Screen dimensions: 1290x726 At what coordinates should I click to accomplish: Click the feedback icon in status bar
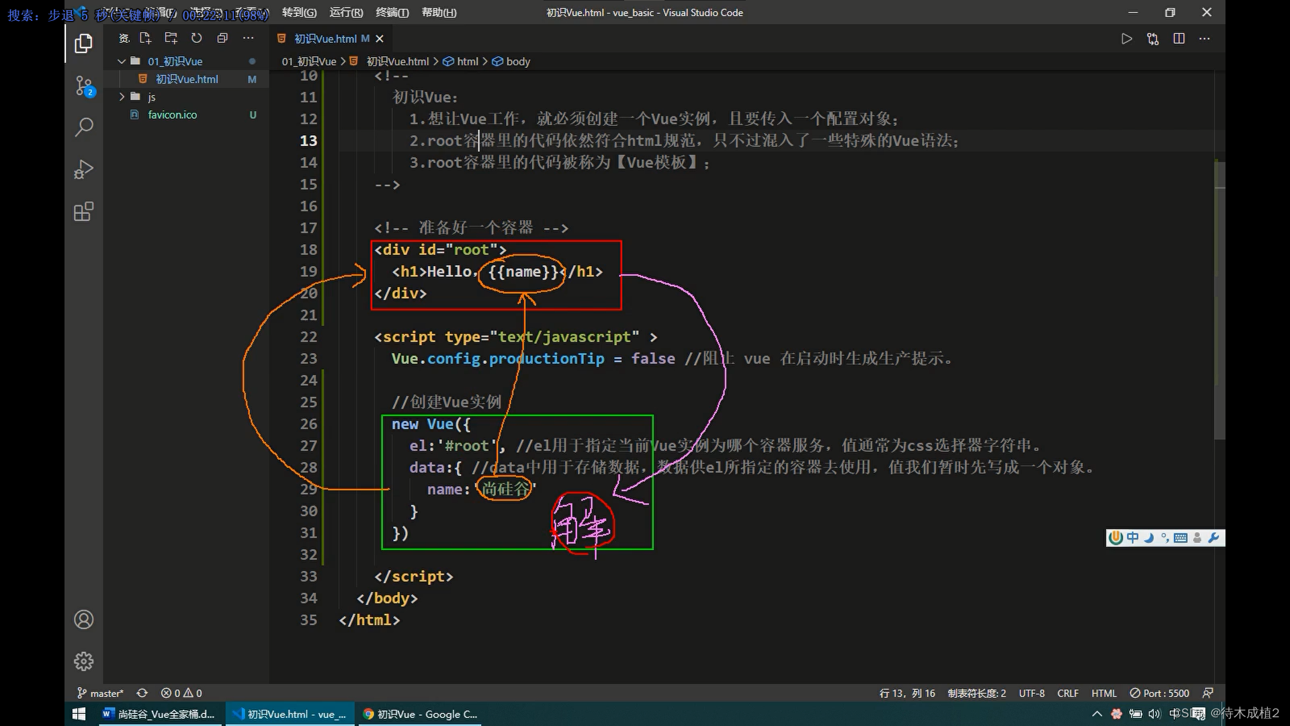point(1207,693)
